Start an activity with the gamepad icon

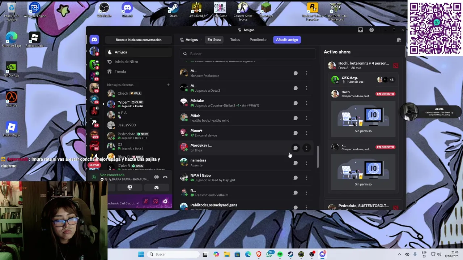click(157, 187)
